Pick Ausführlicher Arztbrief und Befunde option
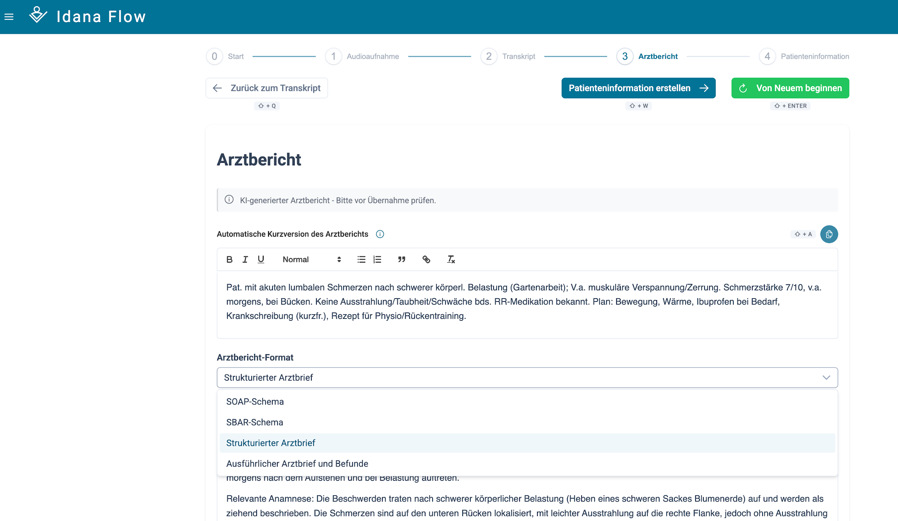898x521 pixels. click(297, 464)
